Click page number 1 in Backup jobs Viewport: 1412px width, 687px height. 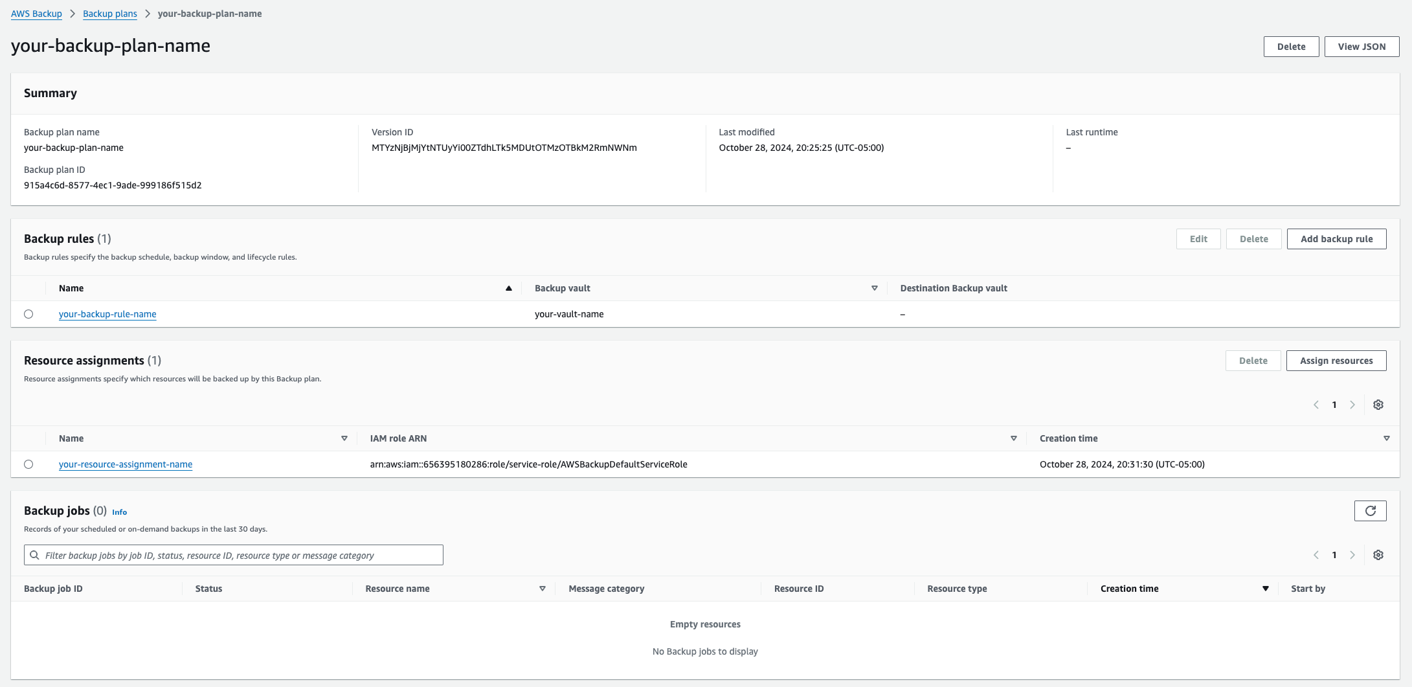[x=1334, y=555]
